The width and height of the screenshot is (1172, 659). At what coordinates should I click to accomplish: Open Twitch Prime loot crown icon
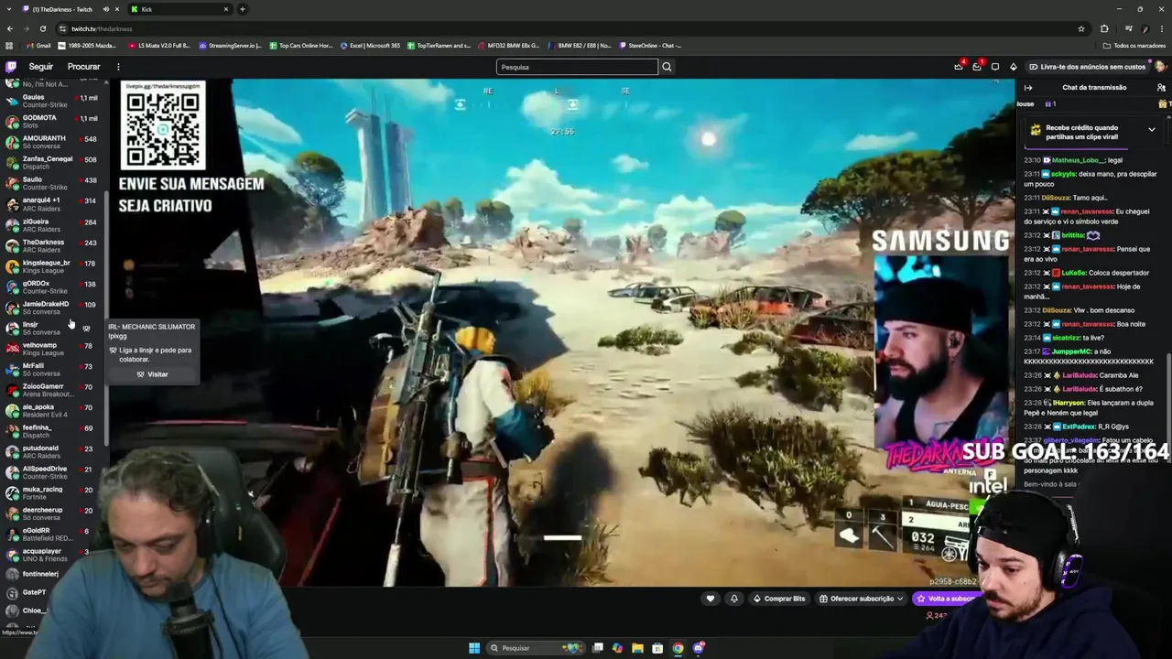[x=959, y=67]
